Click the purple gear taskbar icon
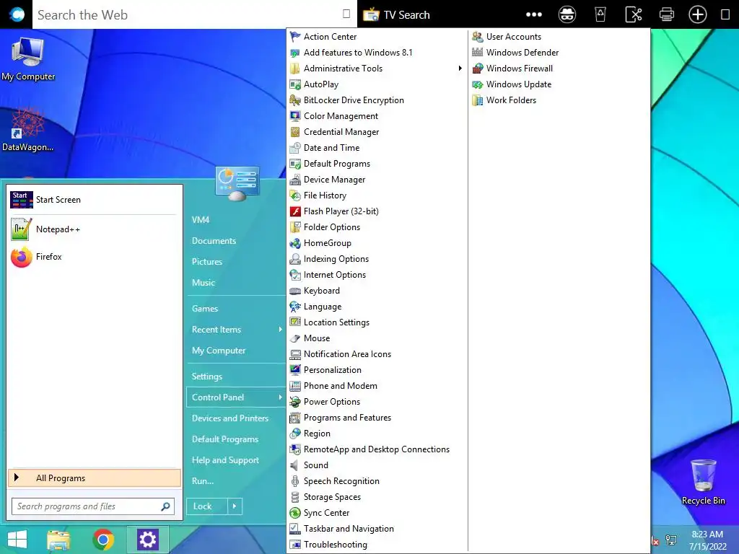739x554 pixels. tap(147, 540)
